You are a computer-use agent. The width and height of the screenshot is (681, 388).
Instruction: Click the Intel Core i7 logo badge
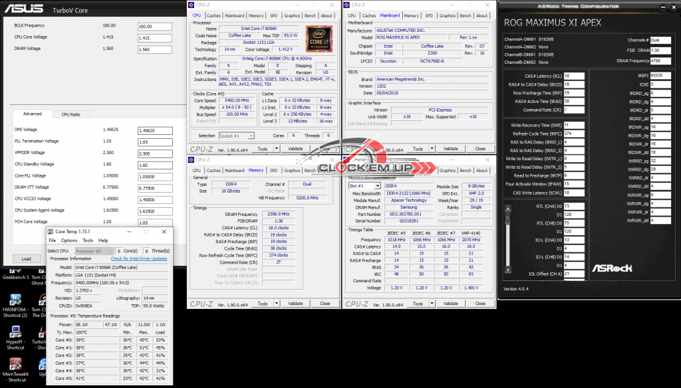tap(319, 38)
